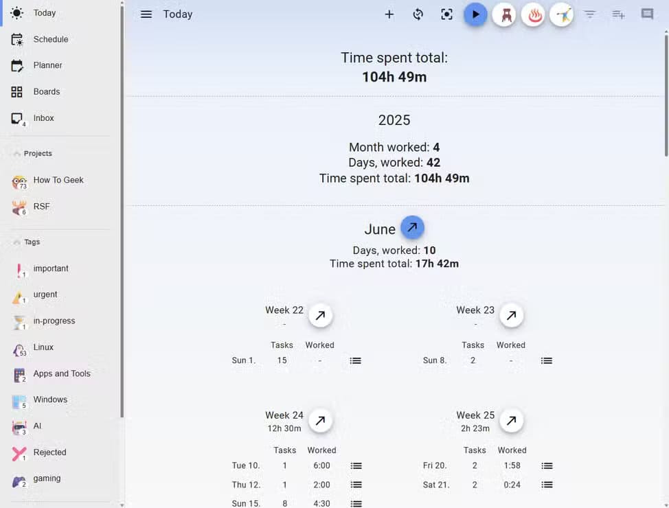Open the June summary arrow button
The width and height of the screenshot is (669, 508).
click(412, 227)
